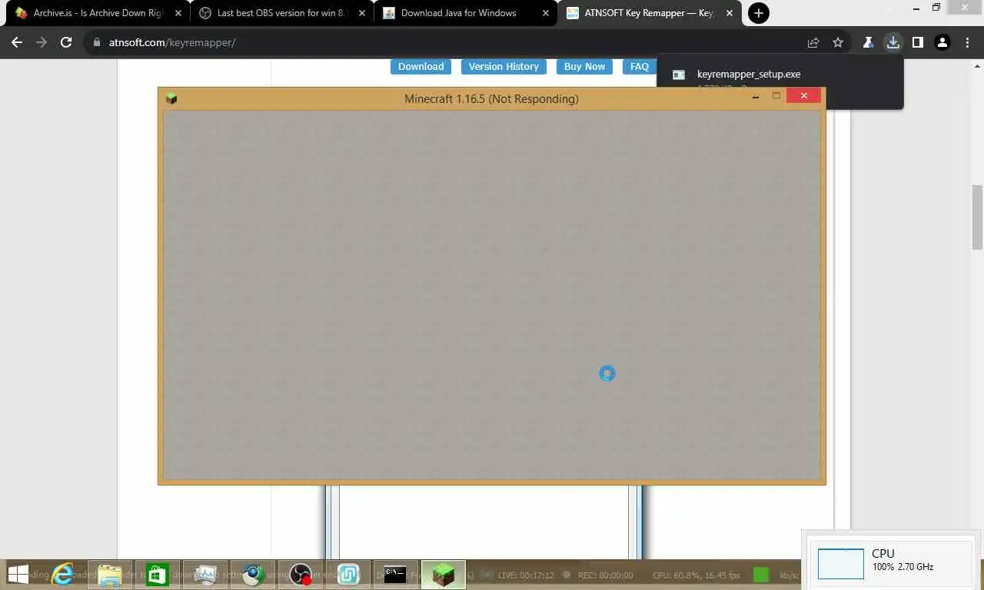Open the Windows Store taskbar icon

point(158,574)
